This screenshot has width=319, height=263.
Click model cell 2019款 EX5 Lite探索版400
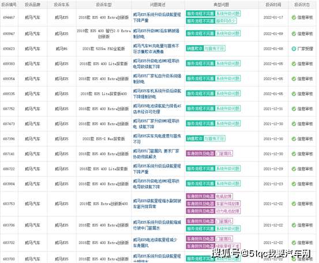[x=104, y=94]
